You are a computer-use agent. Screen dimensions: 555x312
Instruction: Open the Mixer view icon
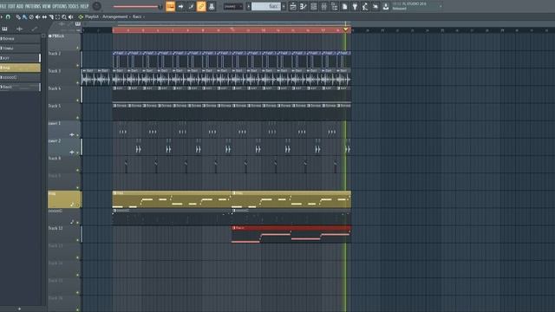(x=323, y=6)
